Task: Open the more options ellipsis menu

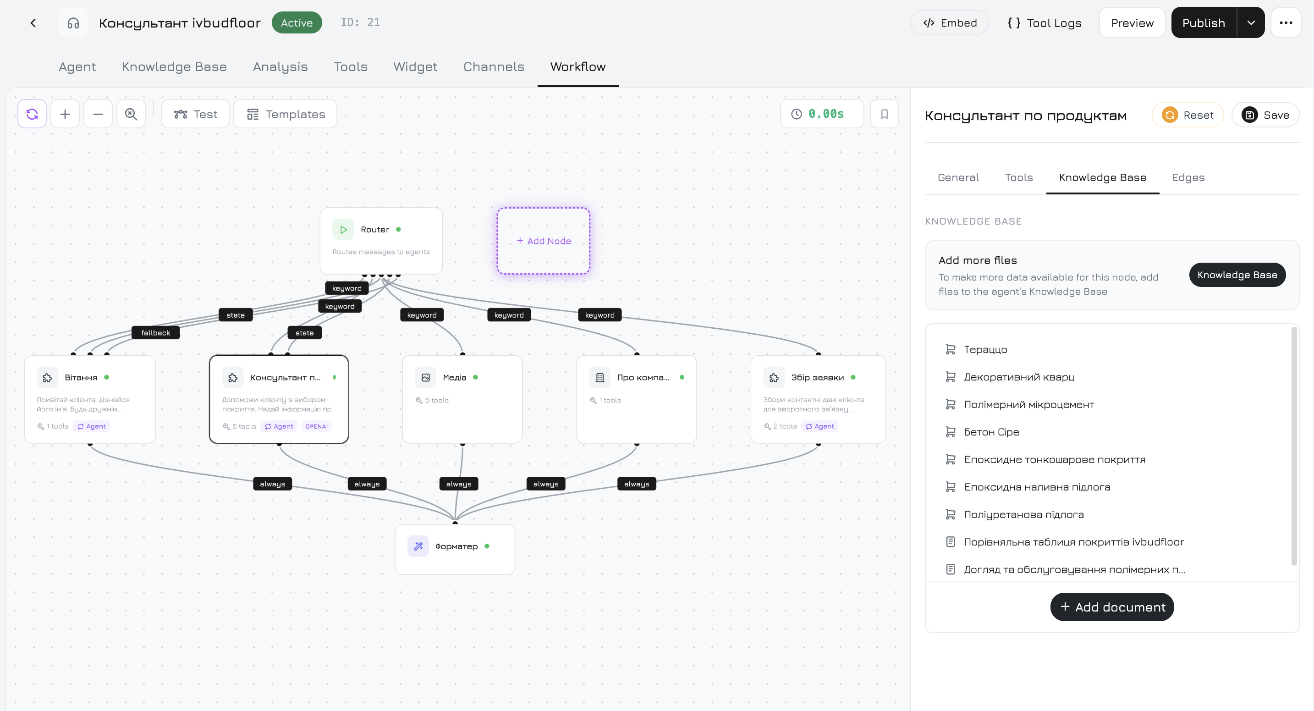Action: 1287,22
